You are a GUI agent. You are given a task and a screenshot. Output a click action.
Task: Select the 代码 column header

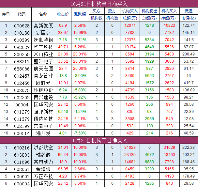click(22, 14)
